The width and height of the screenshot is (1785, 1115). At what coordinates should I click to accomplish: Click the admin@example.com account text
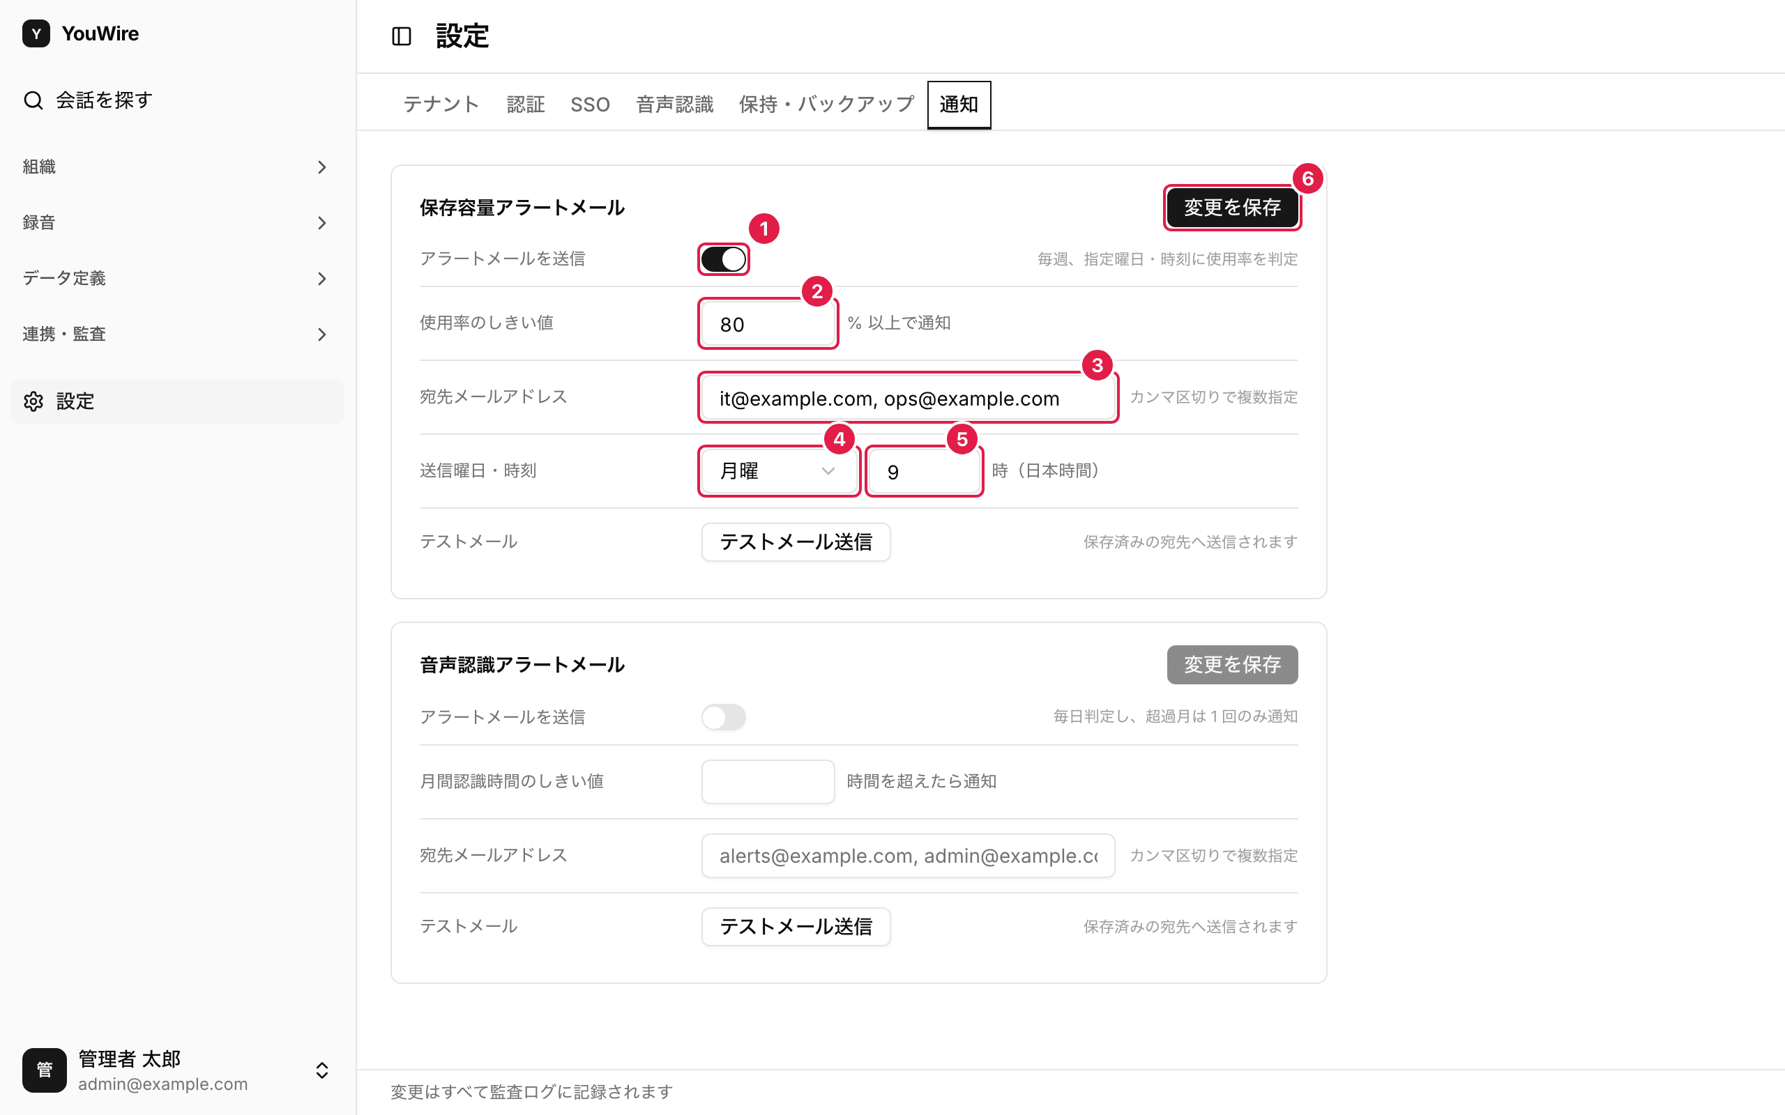point(163,1084)
